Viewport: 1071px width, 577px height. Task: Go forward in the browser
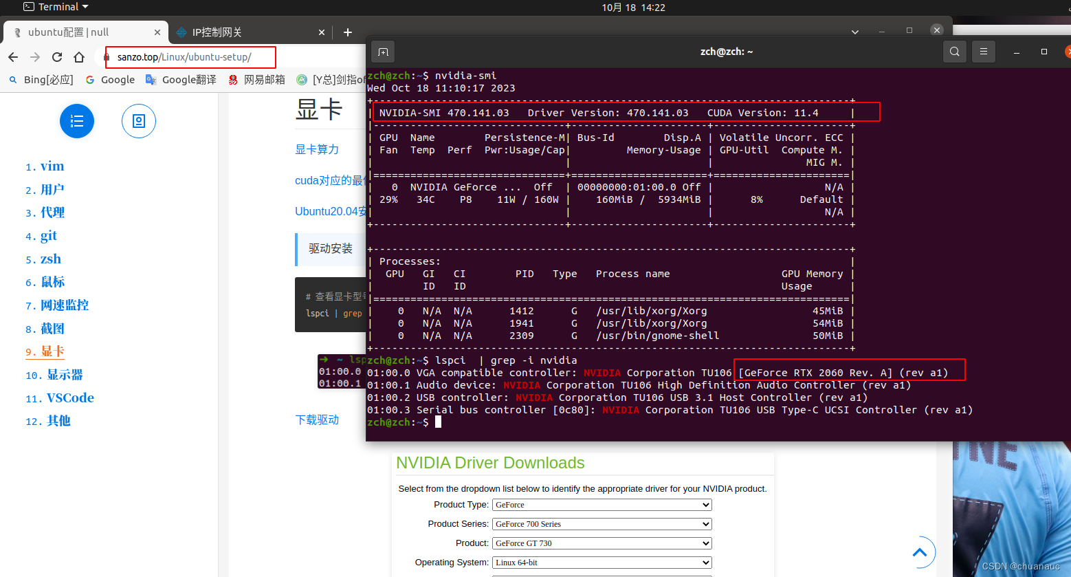[35, 57]
